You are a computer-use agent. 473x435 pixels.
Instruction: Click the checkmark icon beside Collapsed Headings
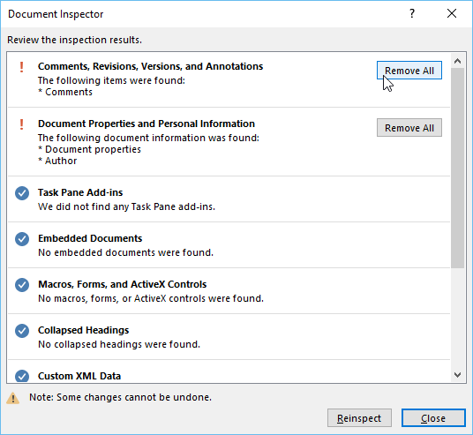click(22, 331)
